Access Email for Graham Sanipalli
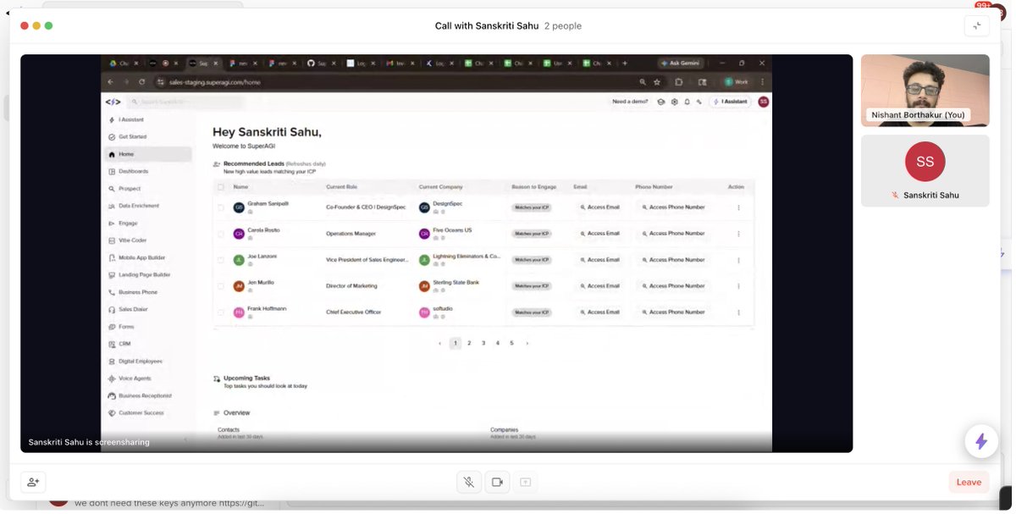This screenshot has height=514, width=1016. click(x=599, y=207)
